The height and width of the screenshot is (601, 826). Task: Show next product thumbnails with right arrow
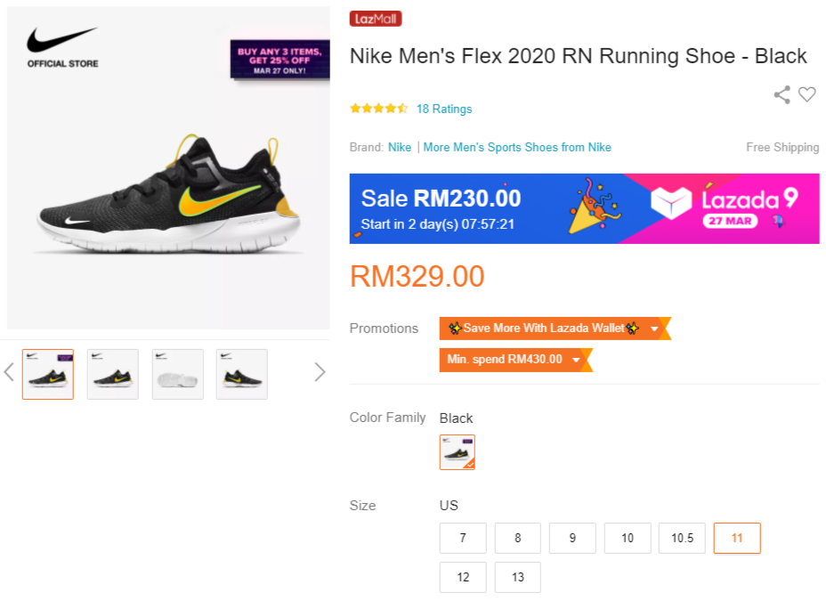(320, 372)
